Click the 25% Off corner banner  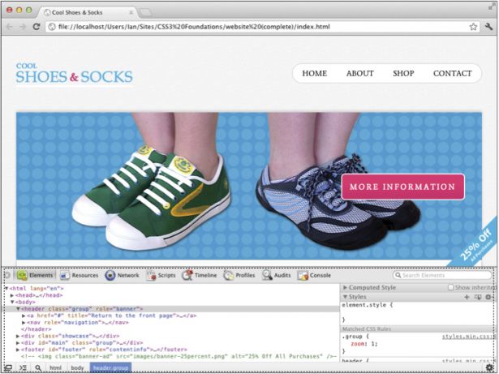pos(475,244)
